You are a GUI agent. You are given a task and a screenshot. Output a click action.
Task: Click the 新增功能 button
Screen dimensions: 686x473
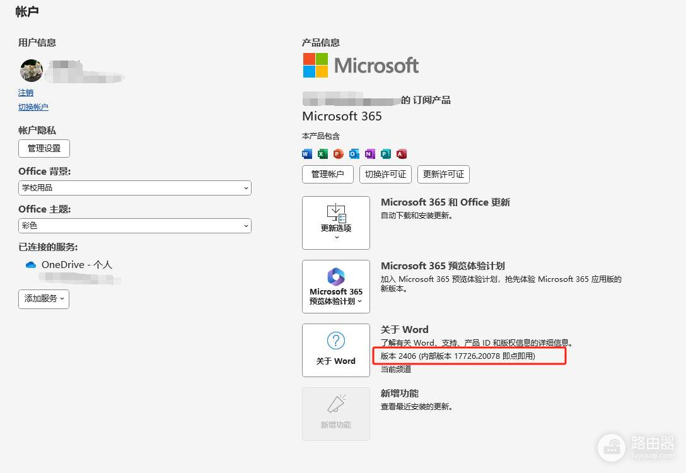tap(336, 414)
